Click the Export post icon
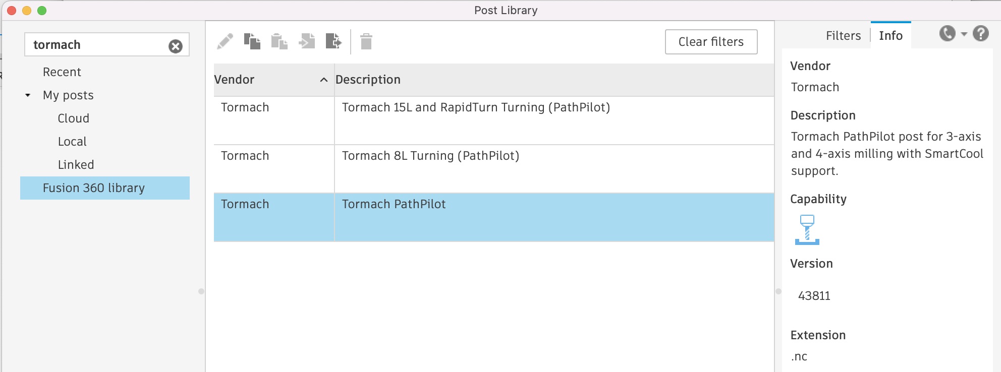Viewport: 1001px width, 372px height. 333,41
